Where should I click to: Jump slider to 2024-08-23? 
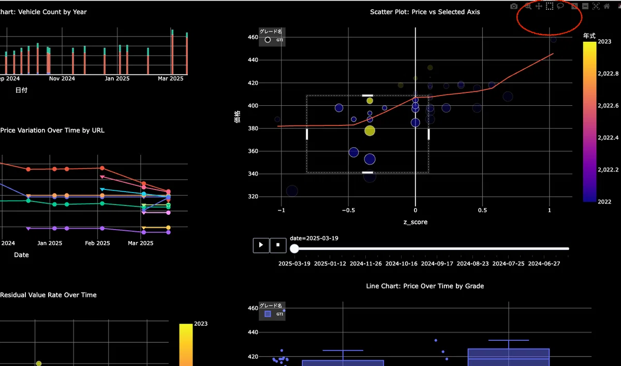point(472,263)
